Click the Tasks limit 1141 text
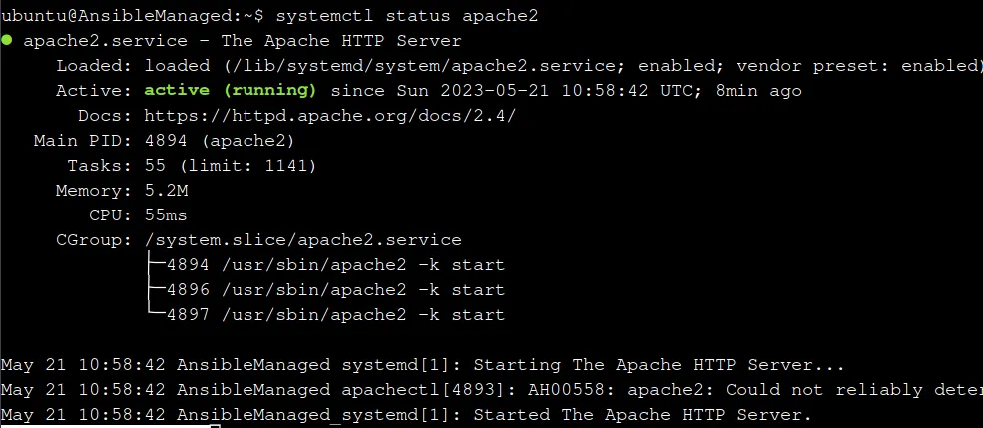 click(248, 166)
